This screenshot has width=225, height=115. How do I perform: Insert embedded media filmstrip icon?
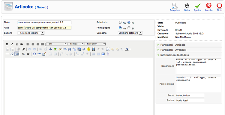93,49
